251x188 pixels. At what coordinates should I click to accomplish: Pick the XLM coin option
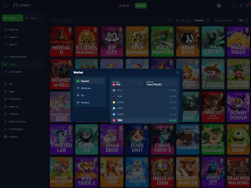(144, 96)
